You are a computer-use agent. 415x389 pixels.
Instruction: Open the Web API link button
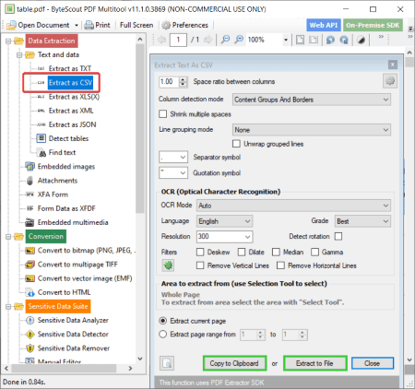pyautogui.click(x=324, y=25)
